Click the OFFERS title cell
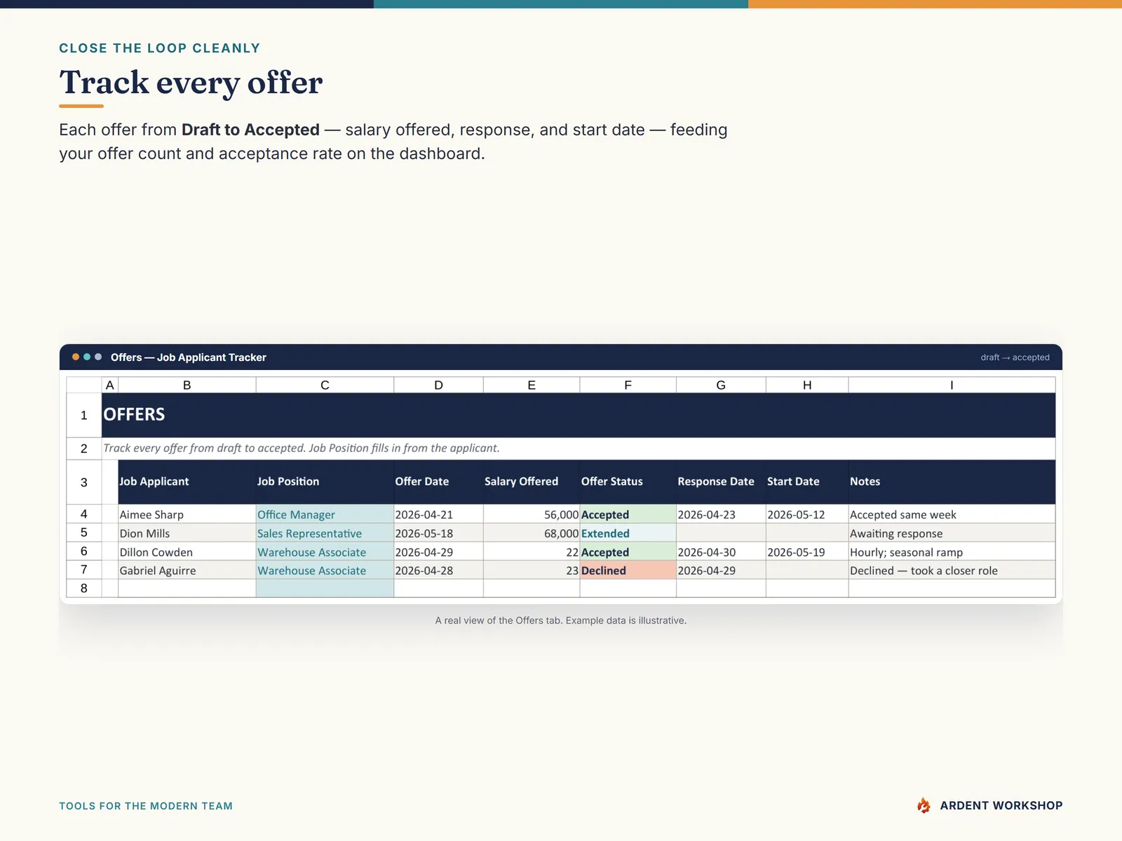The image size is (1122, 841). coord(579,415)
